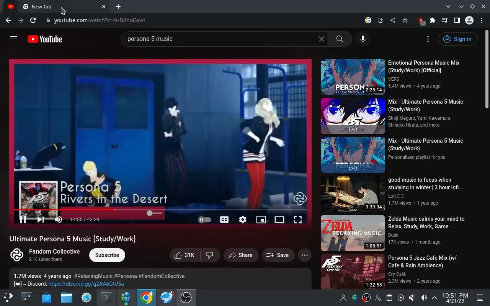Select the New Tab browser tab

(61, 7)
